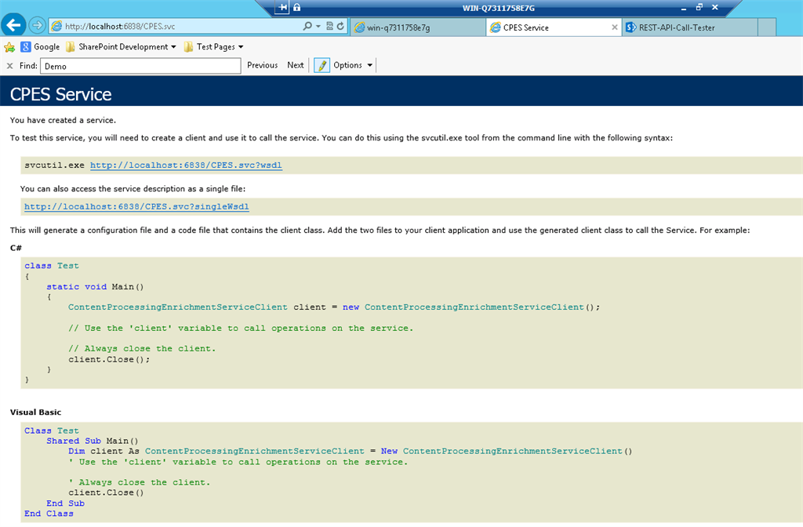This screenshot has width=803, height=527.
Task: Click the IE page icon in address bar
Action: 56,26
